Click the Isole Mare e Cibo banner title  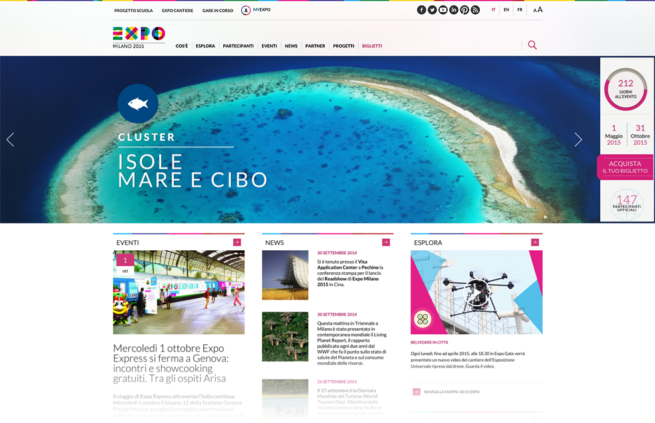pyautogui.click(x=192, y=171)
